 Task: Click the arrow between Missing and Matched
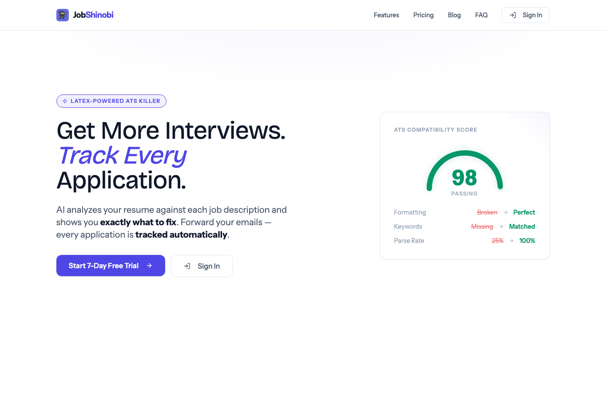[x=501, y=227]
